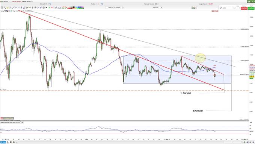
Task: Click the green up arrow marker tool
Action: pos(49,8)
